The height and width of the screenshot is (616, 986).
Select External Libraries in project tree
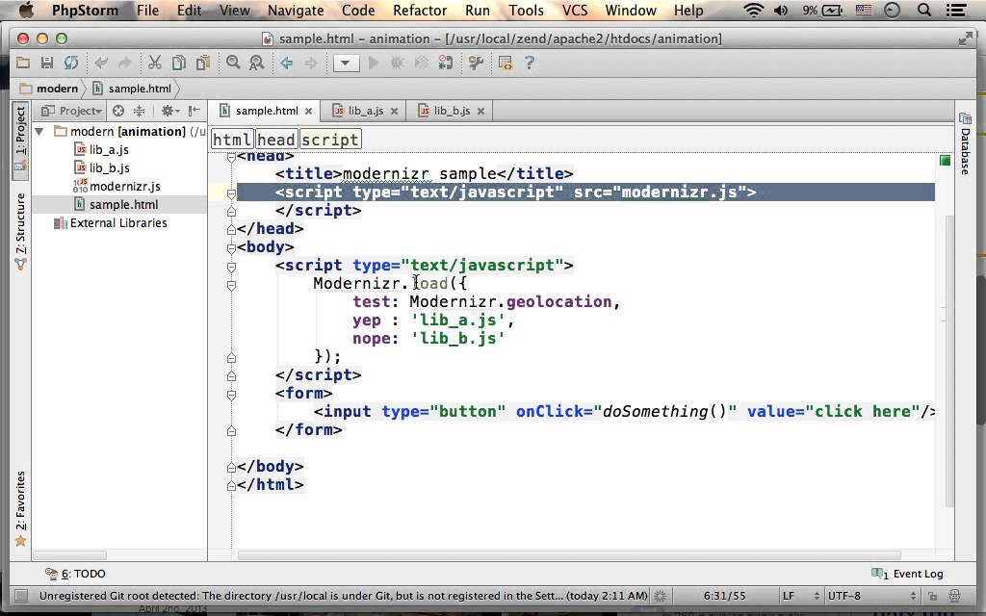(x=118, y=222)
